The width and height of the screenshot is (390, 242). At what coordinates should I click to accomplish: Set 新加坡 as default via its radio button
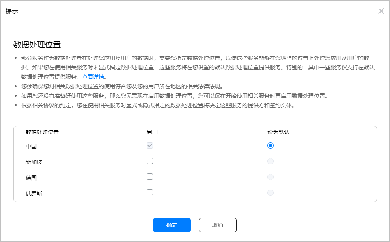tap(270, 161)
